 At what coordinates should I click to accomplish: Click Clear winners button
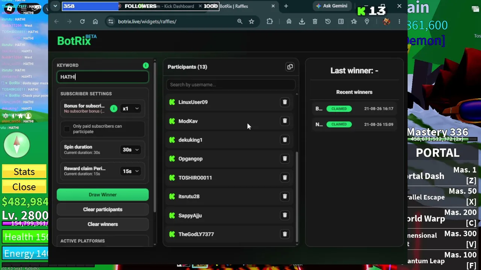coord(103,224)
